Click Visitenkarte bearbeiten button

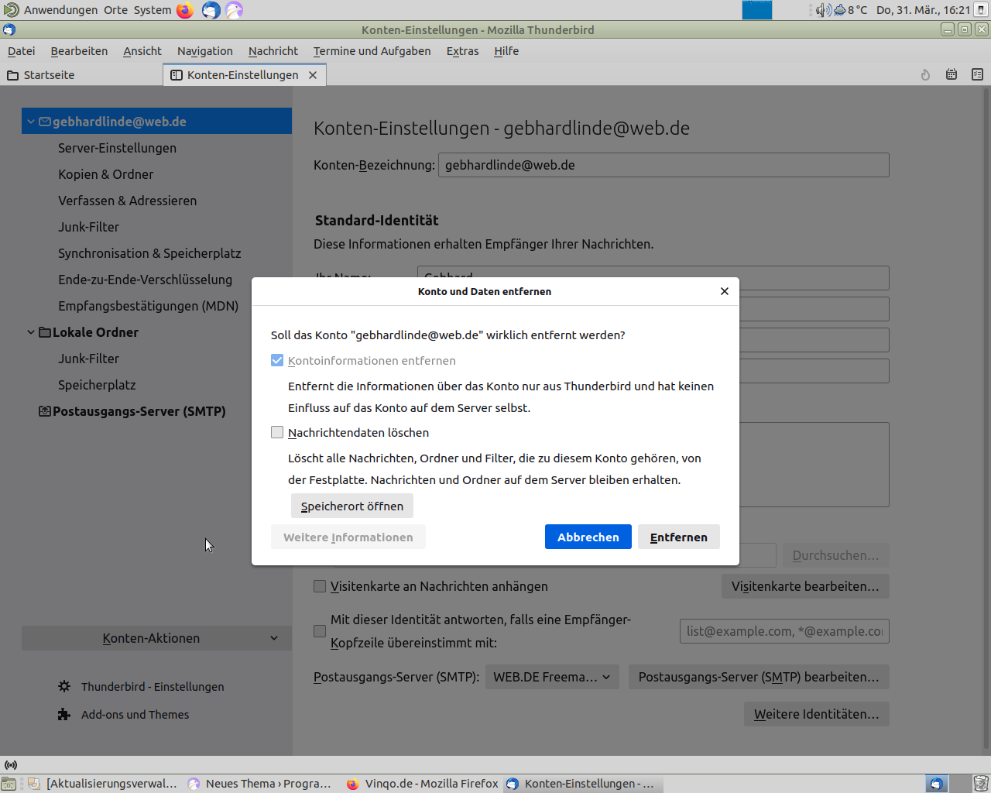click(x=805, y=586)
